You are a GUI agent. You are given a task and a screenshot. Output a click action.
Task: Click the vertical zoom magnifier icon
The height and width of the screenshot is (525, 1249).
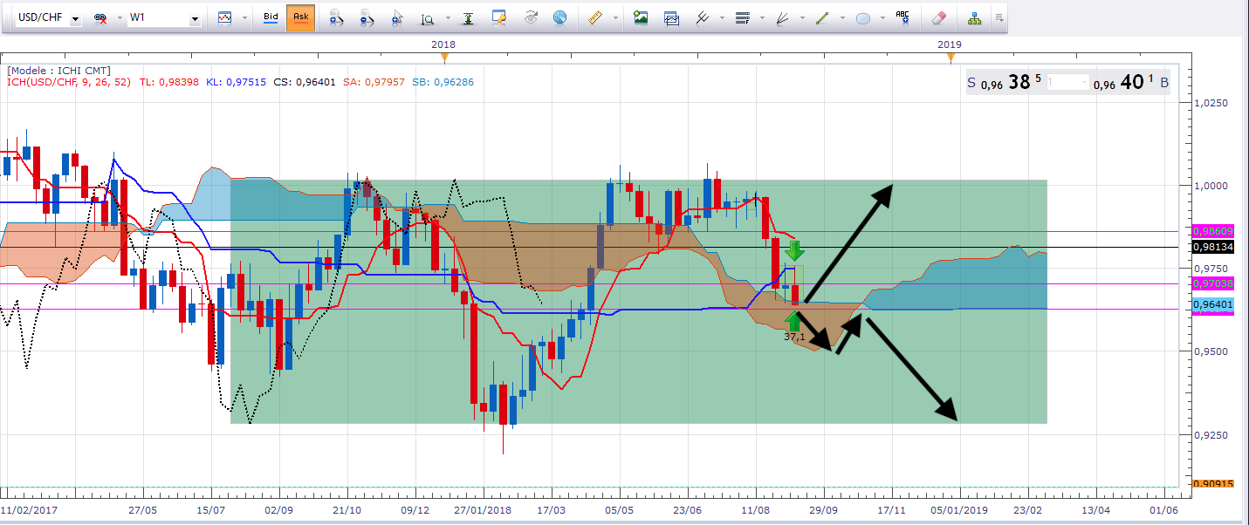428,17
